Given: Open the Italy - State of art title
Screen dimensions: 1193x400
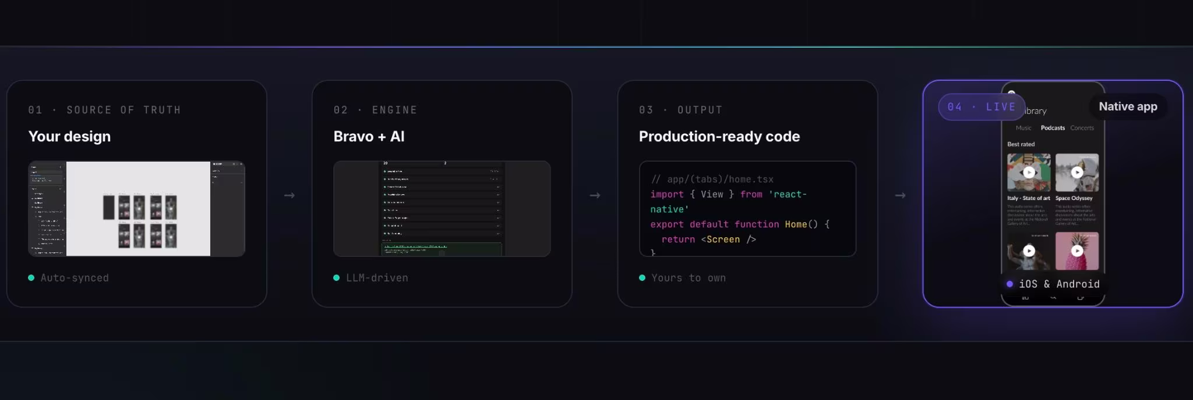Looking at the screenshot, I should 1029,198.
